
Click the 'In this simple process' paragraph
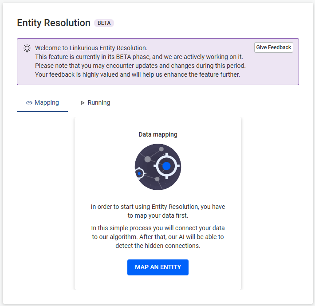(x=158, y=237)
